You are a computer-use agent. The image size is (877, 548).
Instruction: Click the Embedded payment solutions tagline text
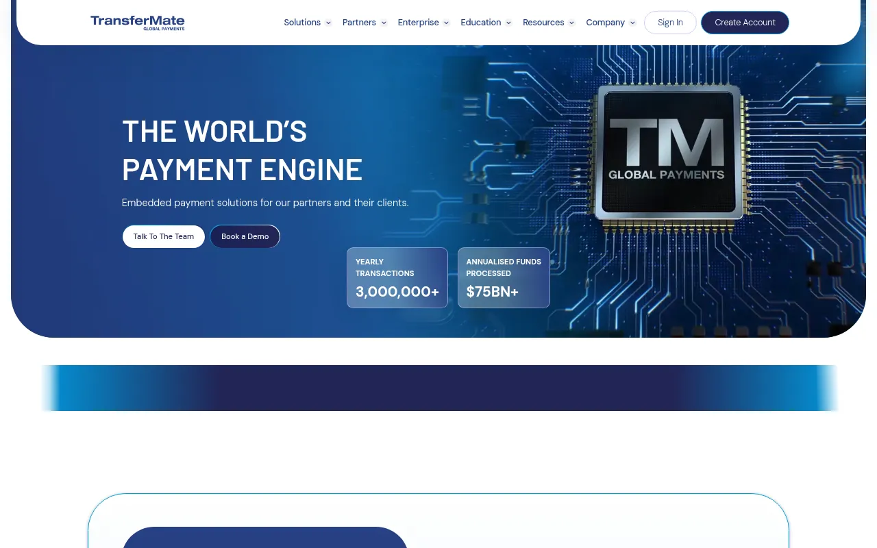coord(265,203)
